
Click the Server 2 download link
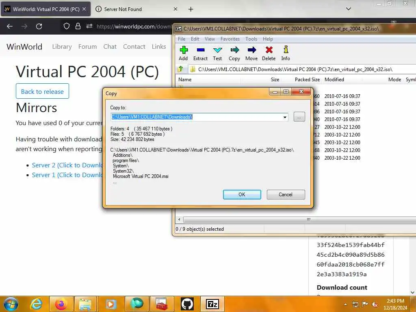pyautogui.click(x=67, y=165)
